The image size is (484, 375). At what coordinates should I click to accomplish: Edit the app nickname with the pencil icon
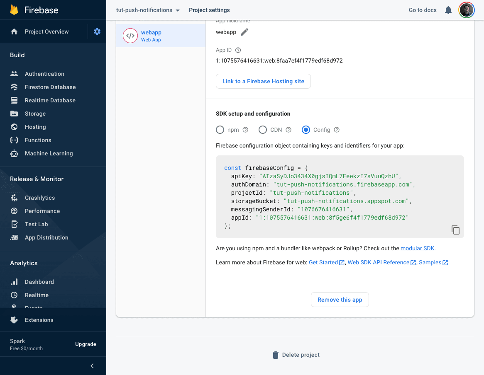(x=244, y=31)
